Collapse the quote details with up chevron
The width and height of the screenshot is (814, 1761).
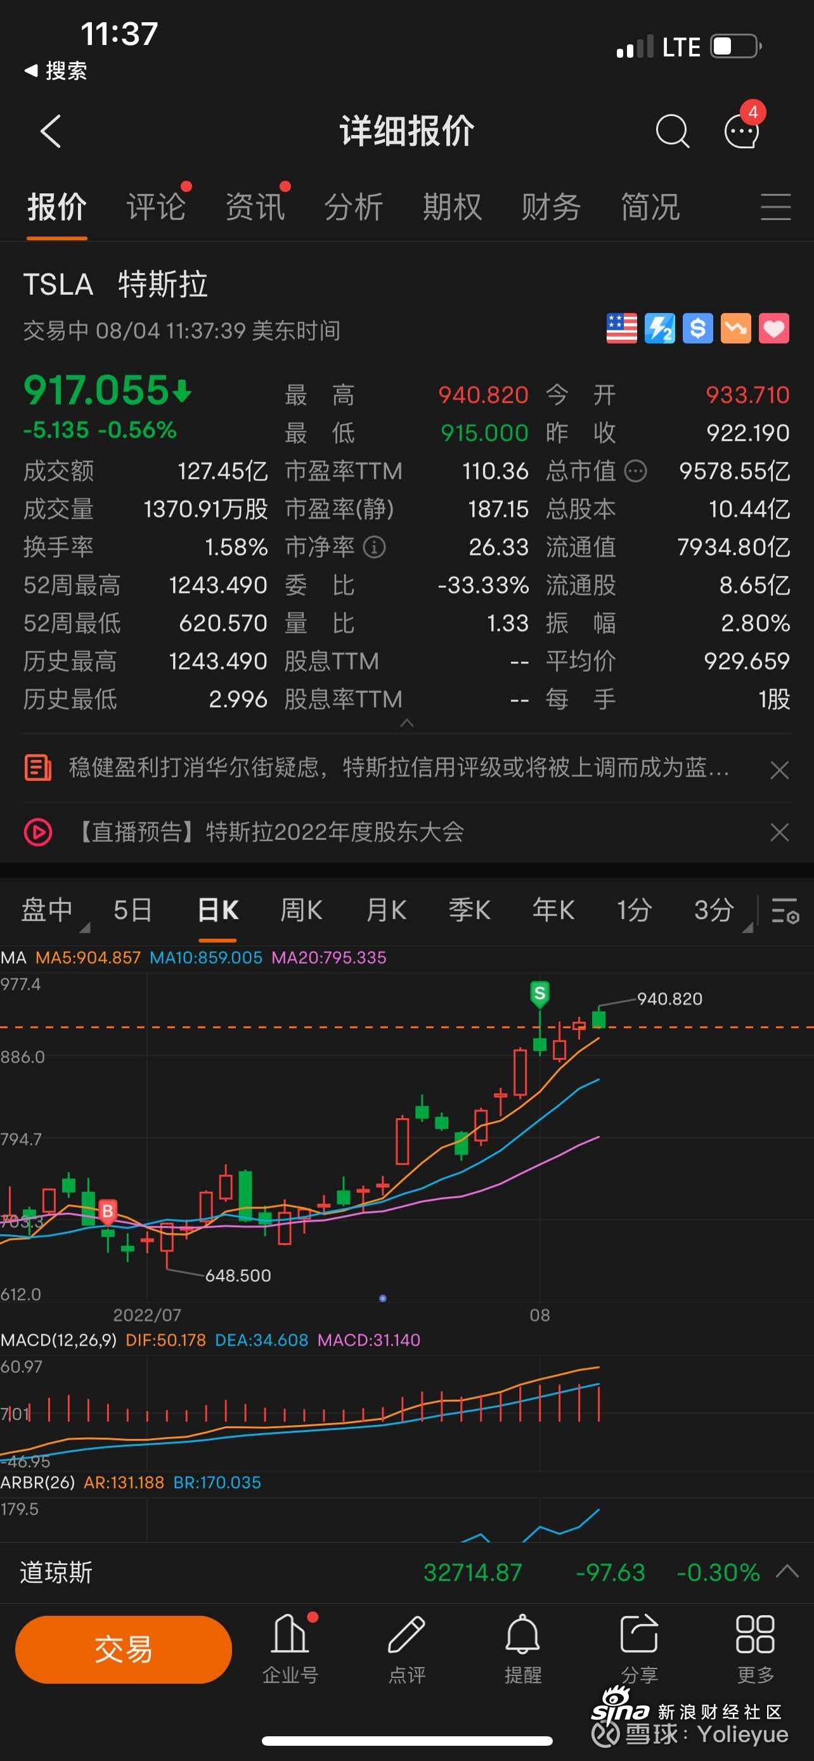click(406, 723)
